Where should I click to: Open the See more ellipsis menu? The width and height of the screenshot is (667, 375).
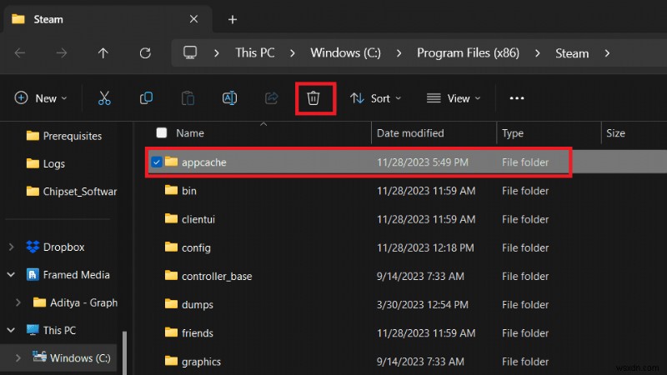click(x=516, y=98)
